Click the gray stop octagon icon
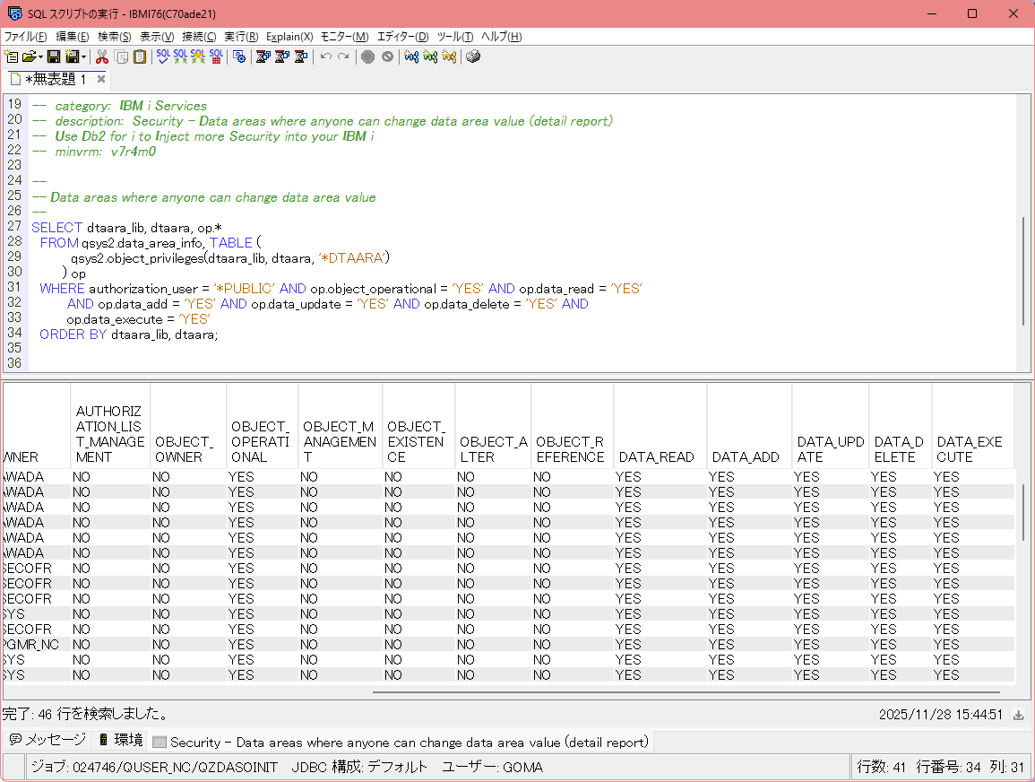1035x782 pixels. point(367,56)
